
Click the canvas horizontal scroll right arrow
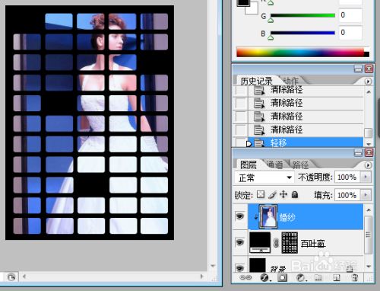tap(202, 277)
